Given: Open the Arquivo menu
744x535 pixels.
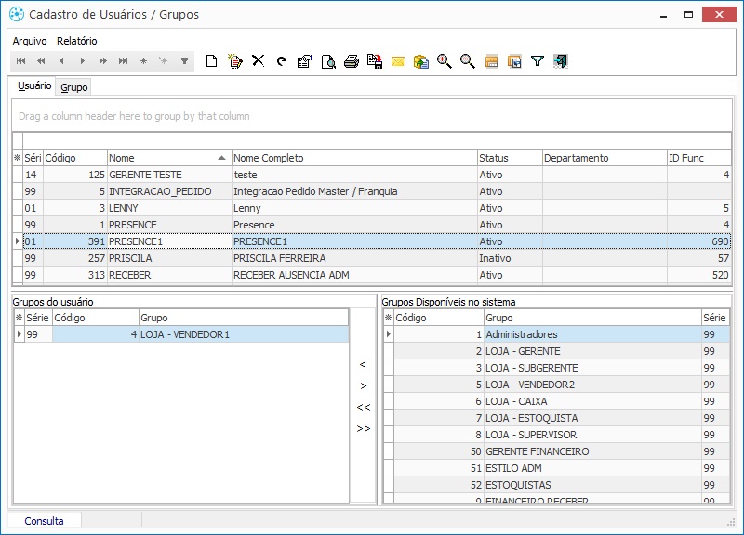Looking at the screenshot, I should [x=30, y=41].
